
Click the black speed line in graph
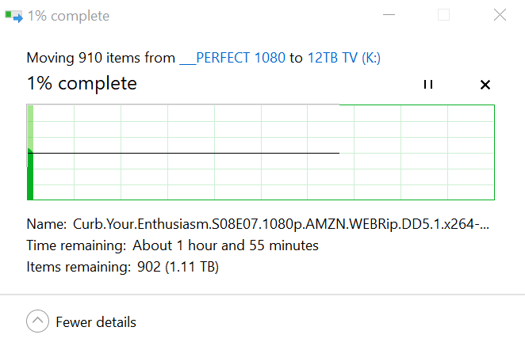[x=183, y=153]
